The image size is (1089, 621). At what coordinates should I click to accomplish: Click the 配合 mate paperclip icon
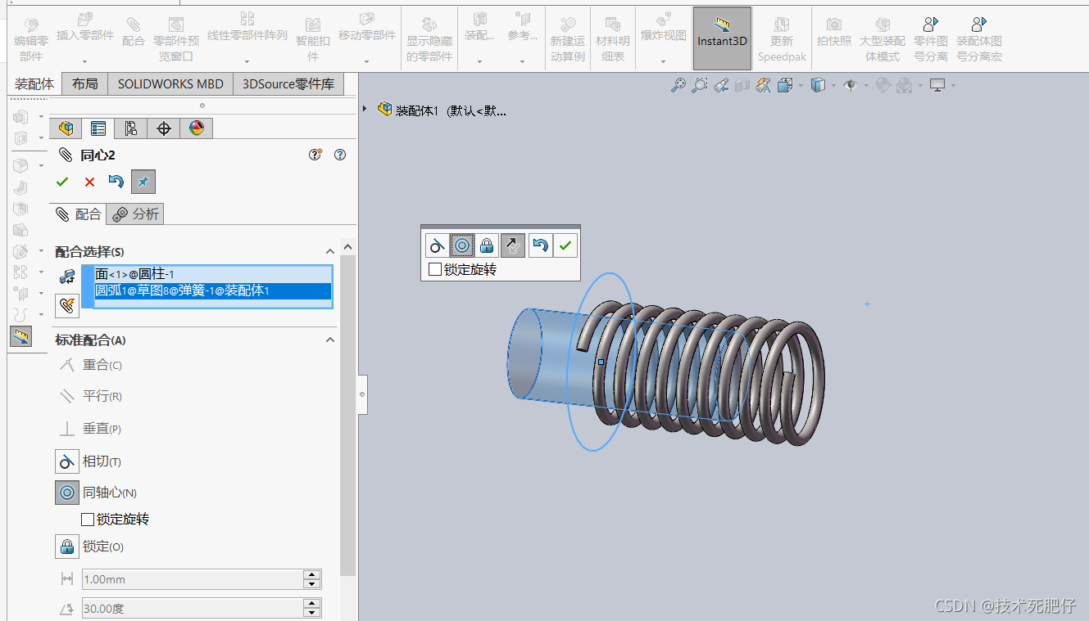(x=133, y=33)
